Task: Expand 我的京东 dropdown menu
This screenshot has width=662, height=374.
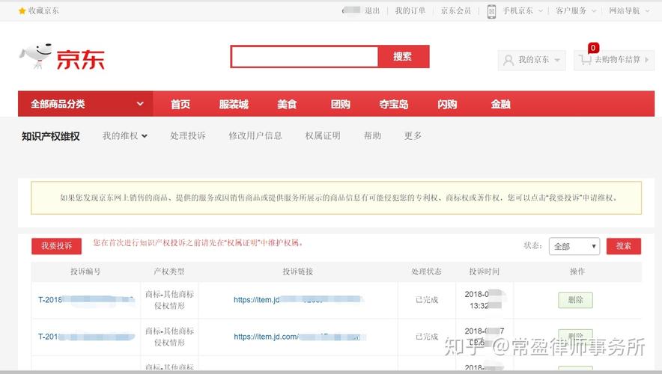Action: click(532, 60)
